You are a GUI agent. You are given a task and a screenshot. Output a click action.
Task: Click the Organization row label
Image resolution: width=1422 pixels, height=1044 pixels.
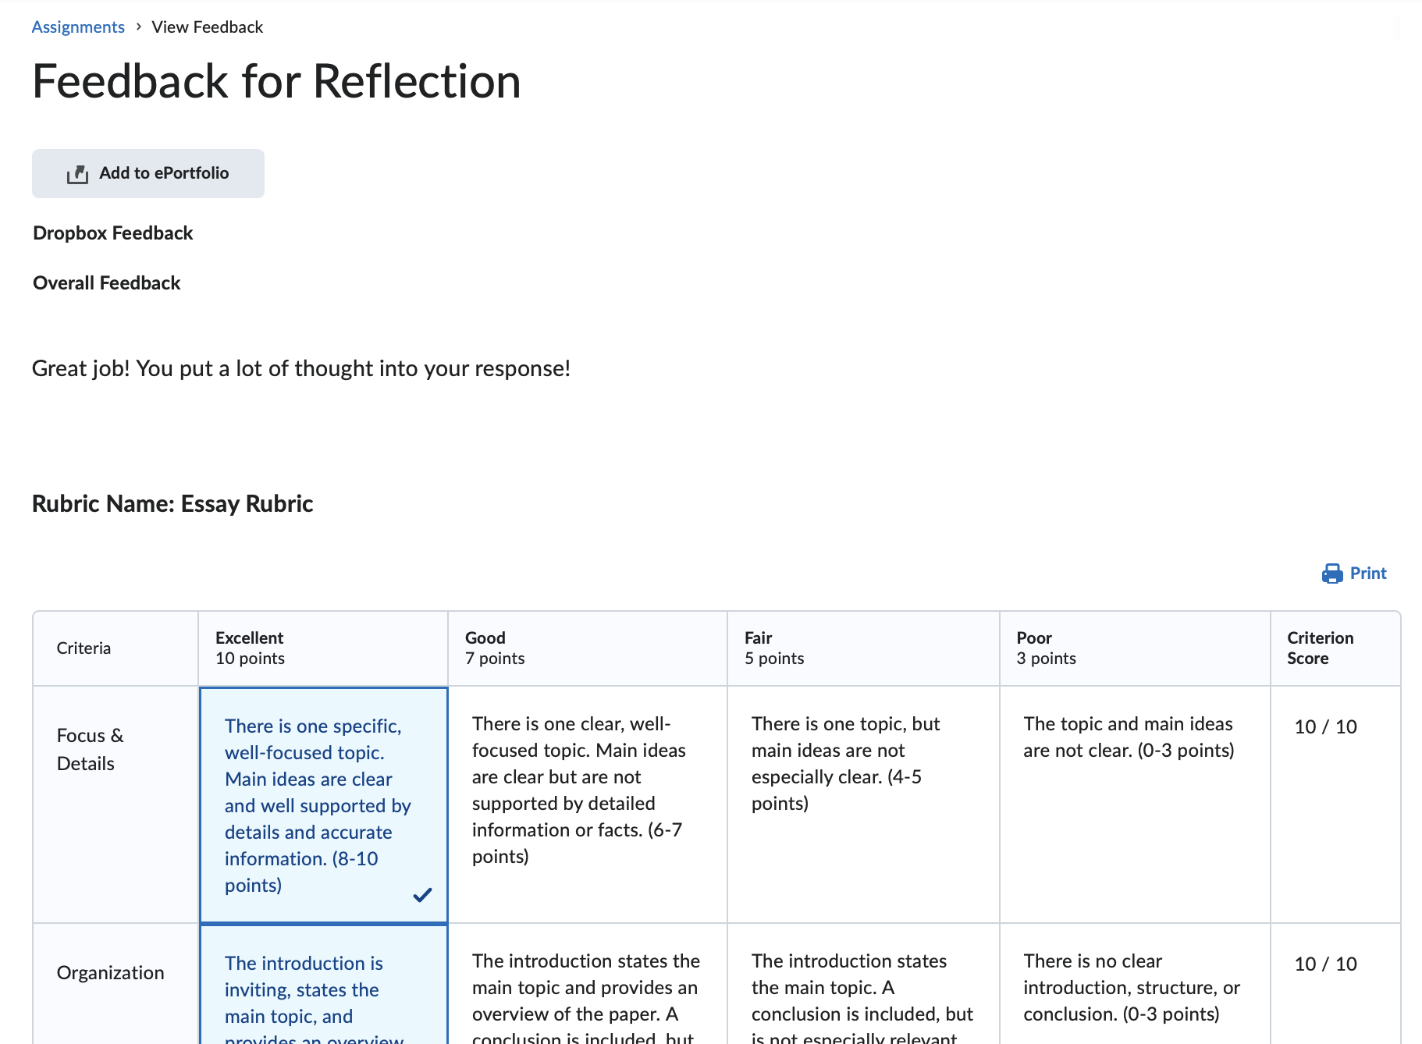(110, 972)
